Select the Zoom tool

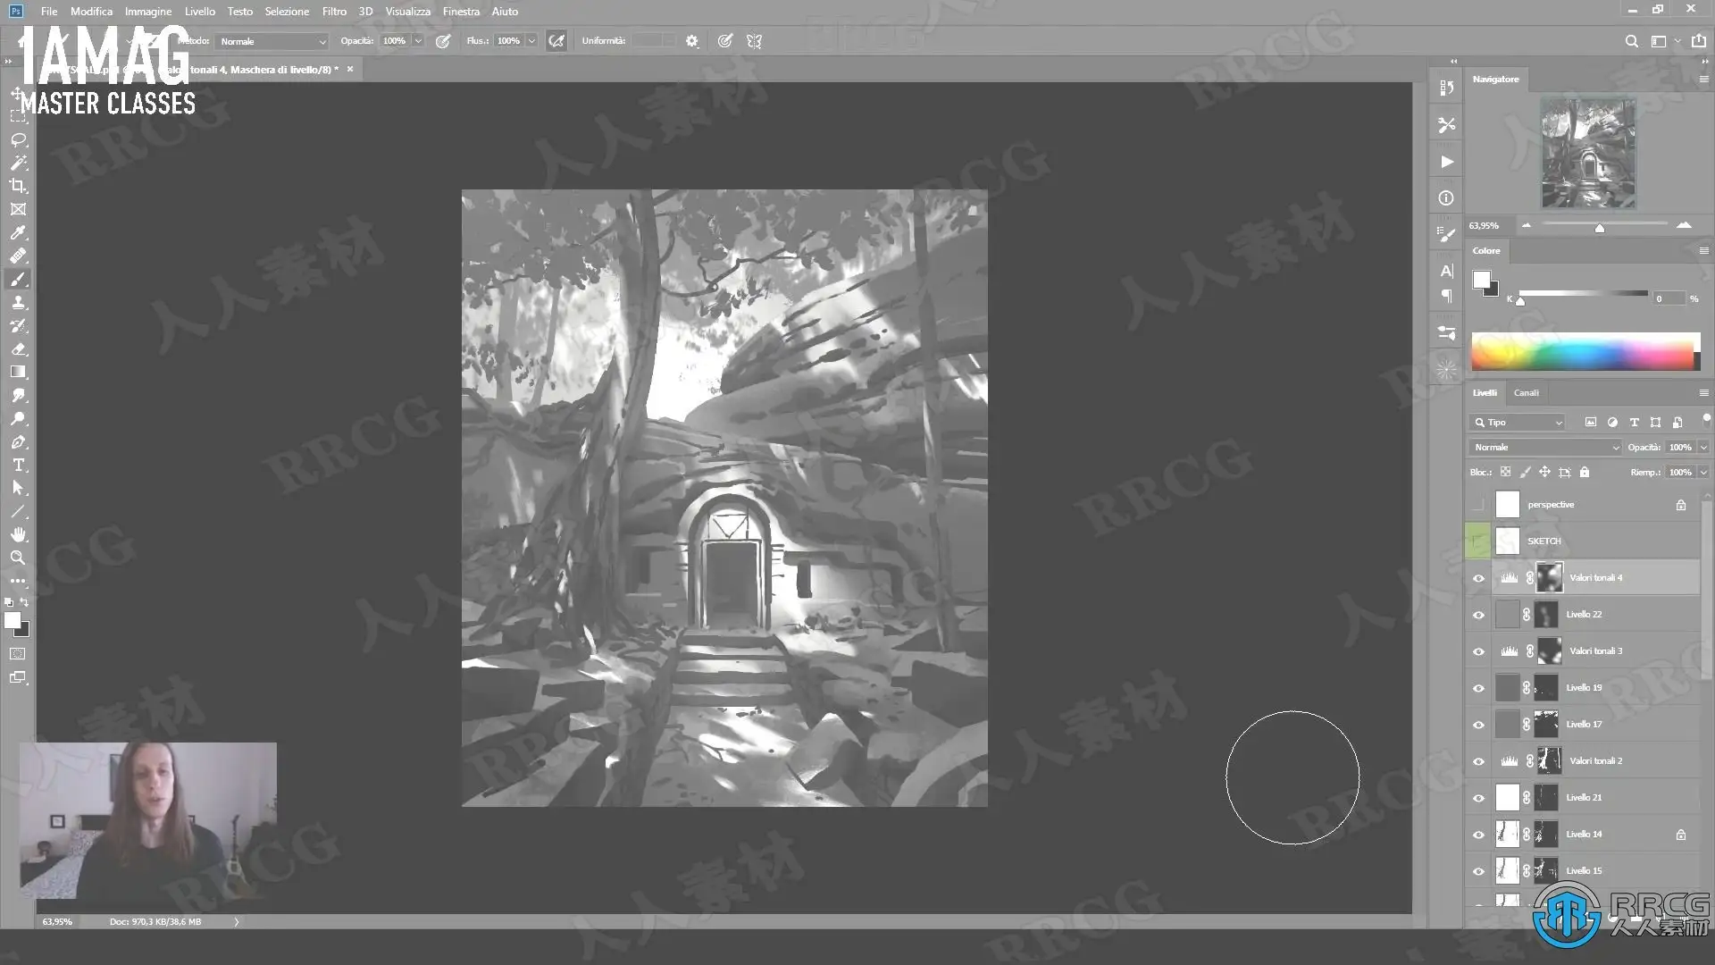(x=18, y=558)
